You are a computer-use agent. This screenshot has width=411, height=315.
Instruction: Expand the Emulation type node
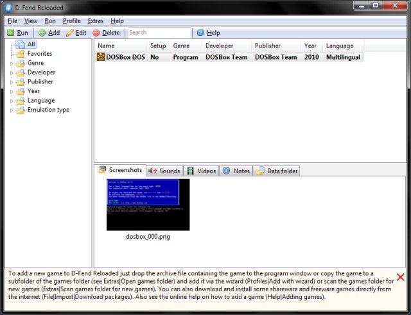point(12,110)
